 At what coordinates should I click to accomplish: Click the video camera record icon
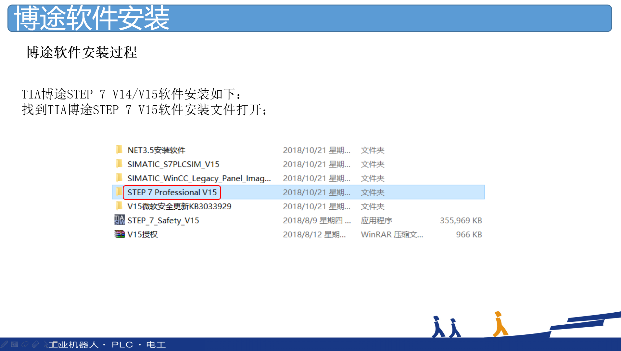click(x=56, y=344)
